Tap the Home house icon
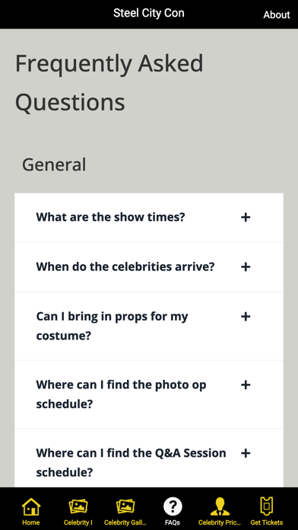 31,506
